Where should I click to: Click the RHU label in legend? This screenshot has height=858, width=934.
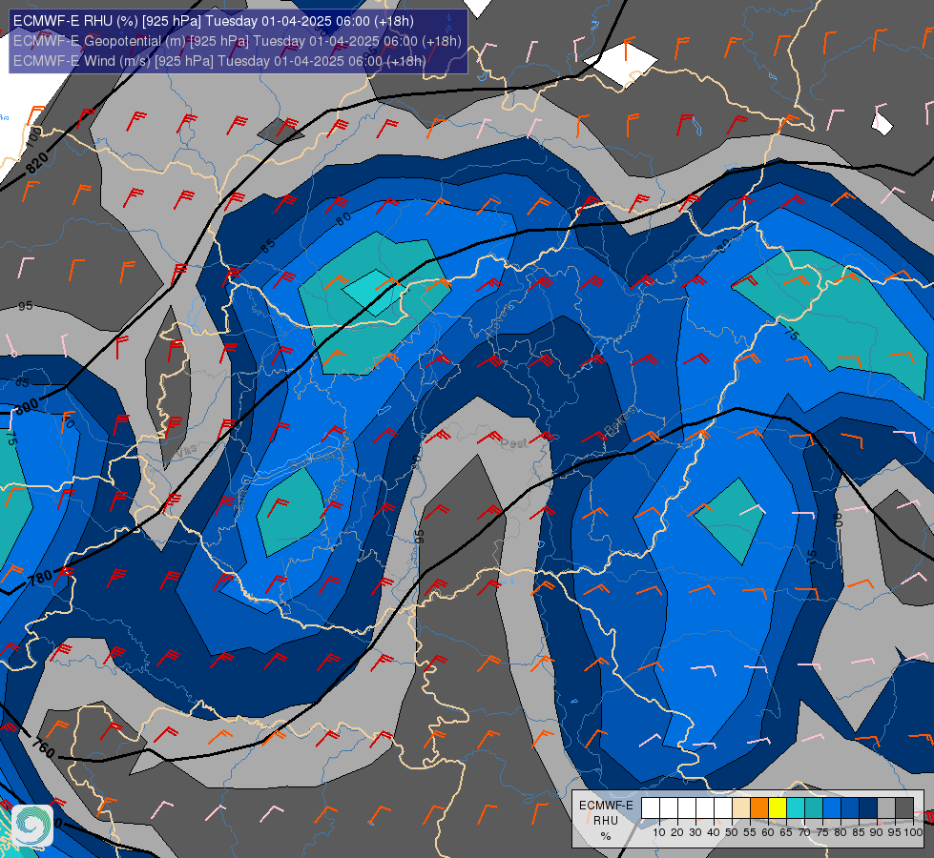click(606, 821)
